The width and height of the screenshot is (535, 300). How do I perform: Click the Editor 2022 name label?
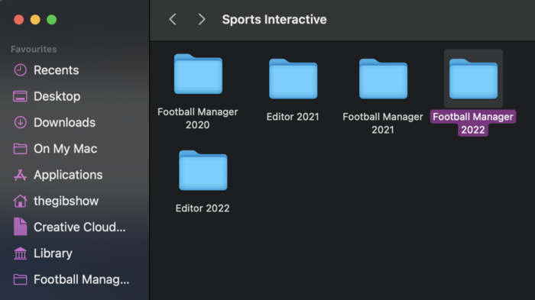tap(203, 208)
